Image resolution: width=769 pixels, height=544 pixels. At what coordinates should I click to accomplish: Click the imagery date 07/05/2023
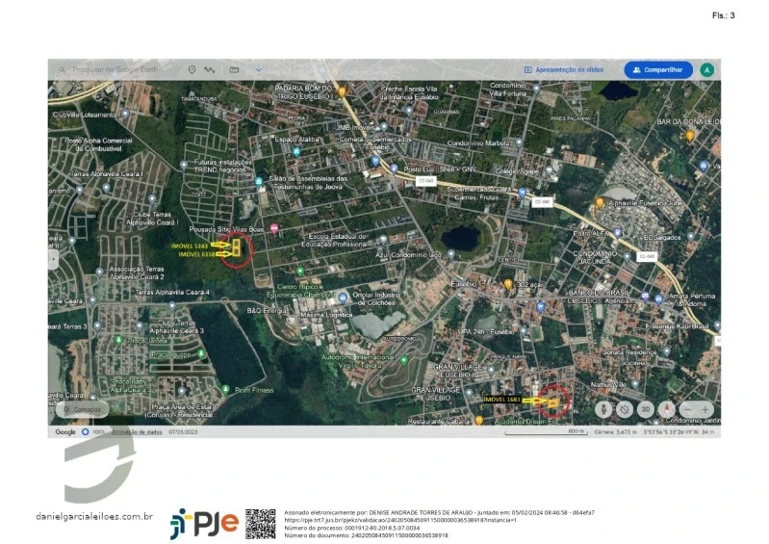(x=183, y=432)
